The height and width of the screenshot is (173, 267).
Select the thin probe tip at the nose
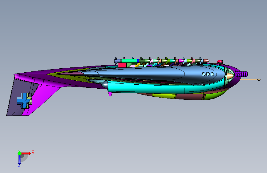pyautogui.click(x=259, y=80)
